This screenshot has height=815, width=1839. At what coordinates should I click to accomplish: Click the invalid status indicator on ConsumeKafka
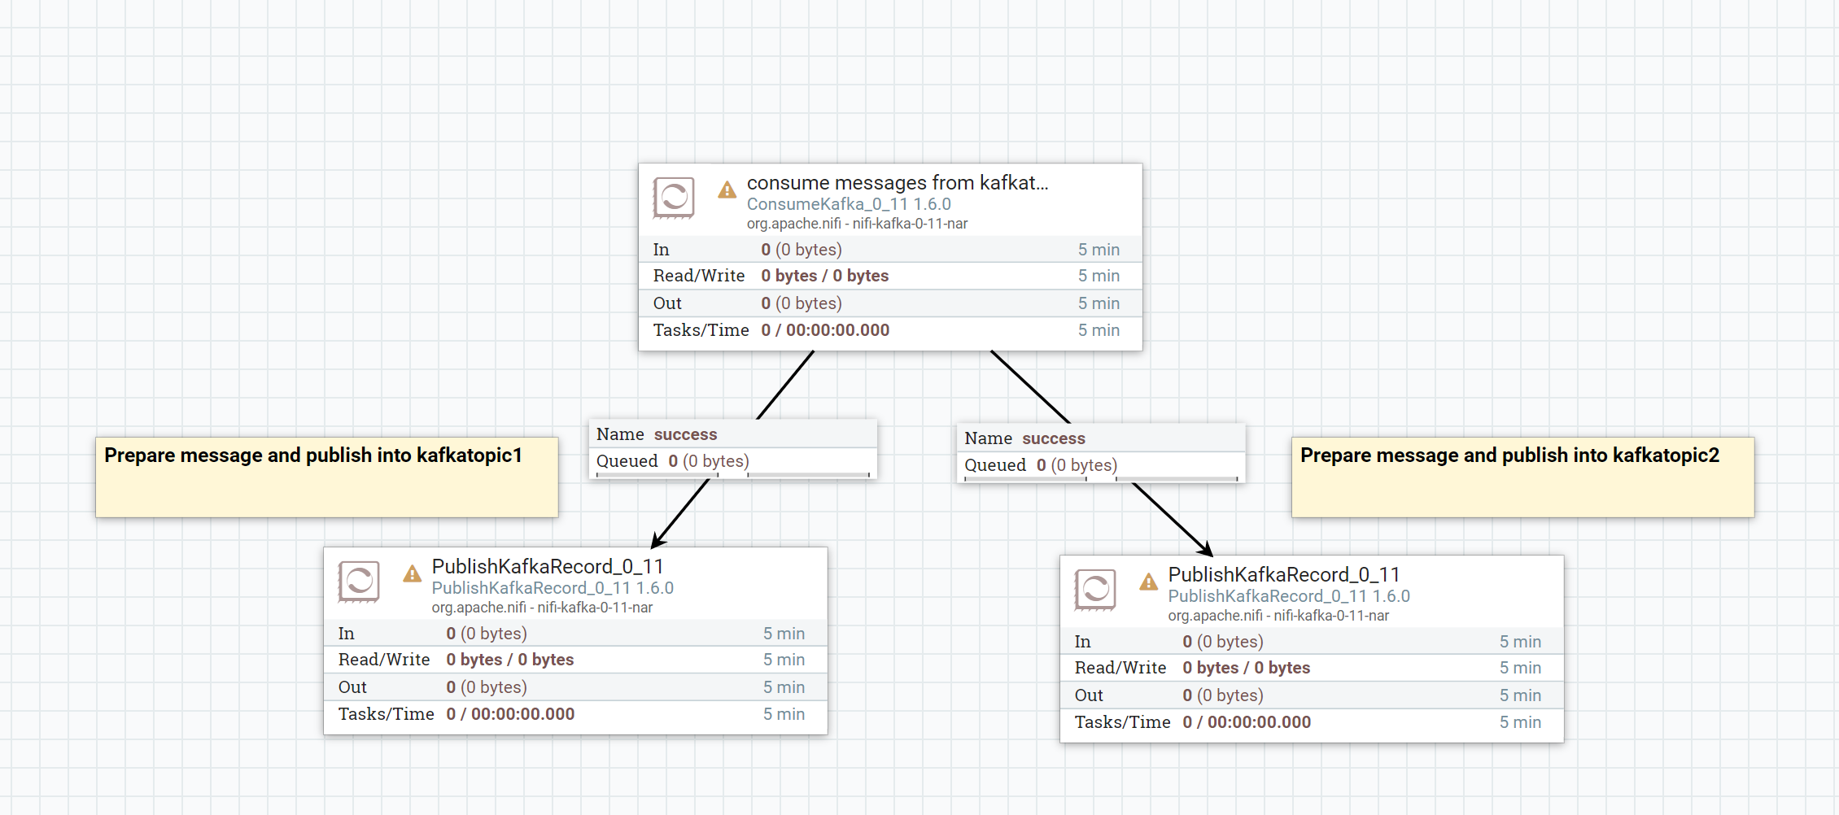[x=726, y=190]
